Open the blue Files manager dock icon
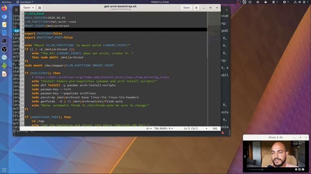 [4, 33]
